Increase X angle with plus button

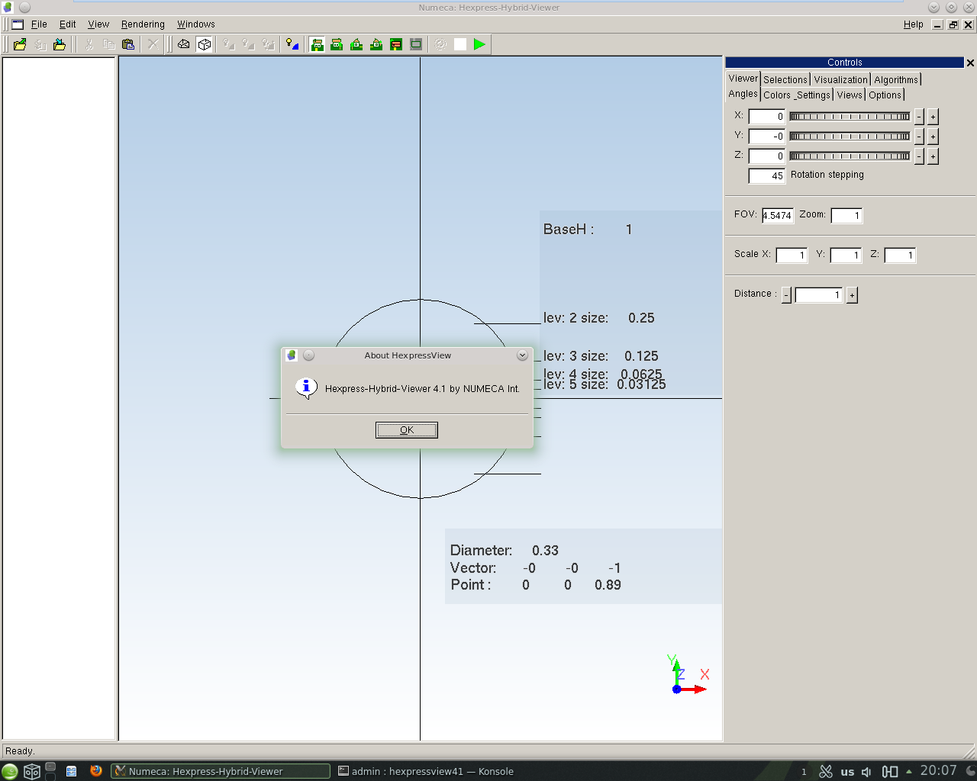pyautogui.click(x=933, y=117)
